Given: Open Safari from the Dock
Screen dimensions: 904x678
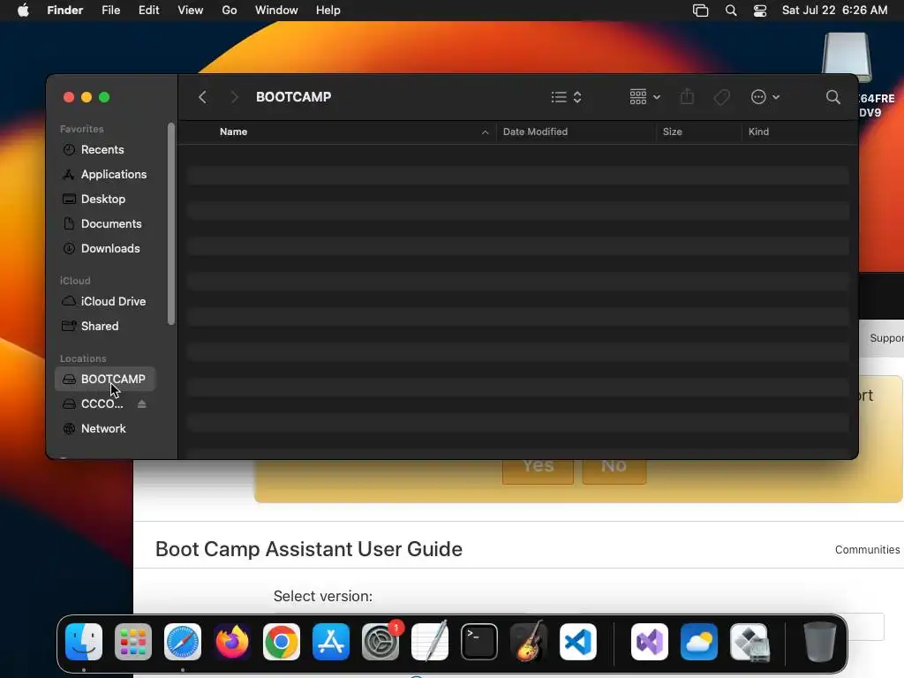Looking at the screenshot, I should tap(183, 642).
